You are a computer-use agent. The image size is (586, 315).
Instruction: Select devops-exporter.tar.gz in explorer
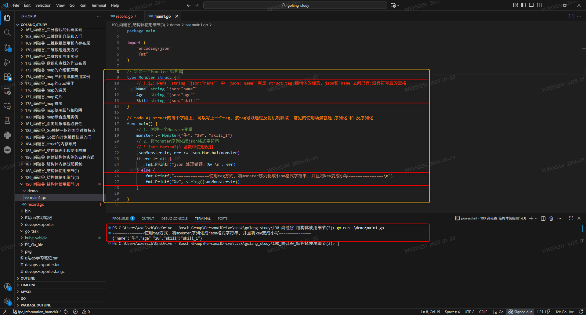(x=60, y=271)
